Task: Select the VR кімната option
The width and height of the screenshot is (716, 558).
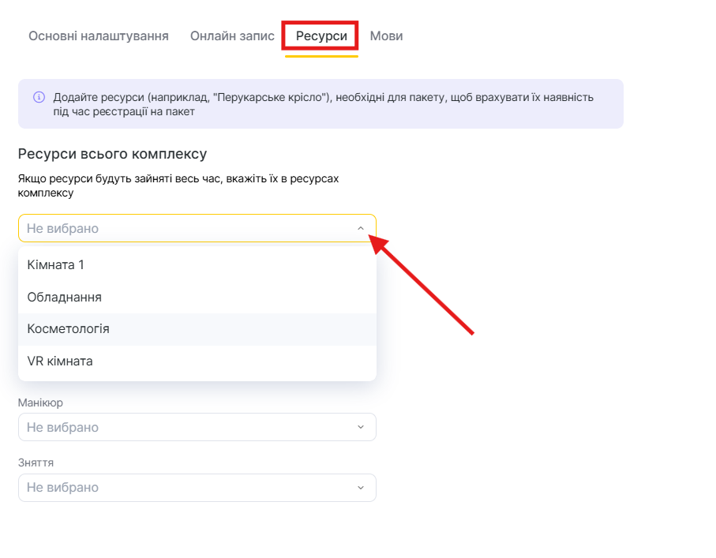Action: click(60, 361)
